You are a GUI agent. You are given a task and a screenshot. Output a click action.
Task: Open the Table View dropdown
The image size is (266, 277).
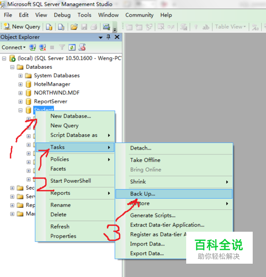click(230, 27)
